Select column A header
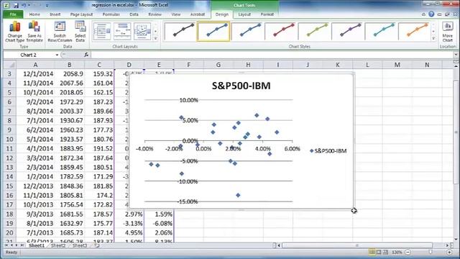Screen dimensions: 460x259 (x=35, y=65)
